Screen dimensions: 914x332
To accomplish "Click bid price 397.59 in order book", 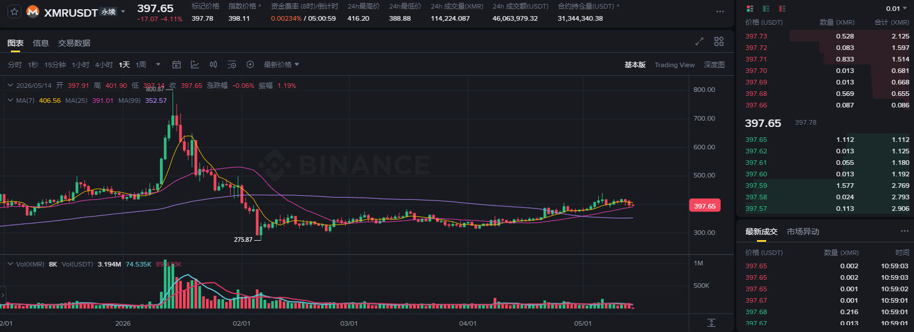I will (756, 186).
